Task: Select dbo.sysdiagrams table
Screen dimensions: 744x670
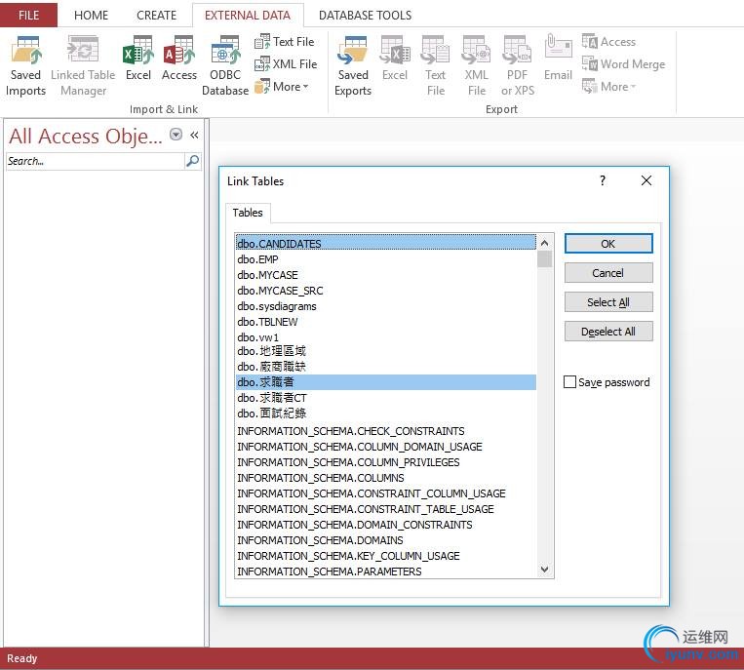Action: tap(386, 306)
